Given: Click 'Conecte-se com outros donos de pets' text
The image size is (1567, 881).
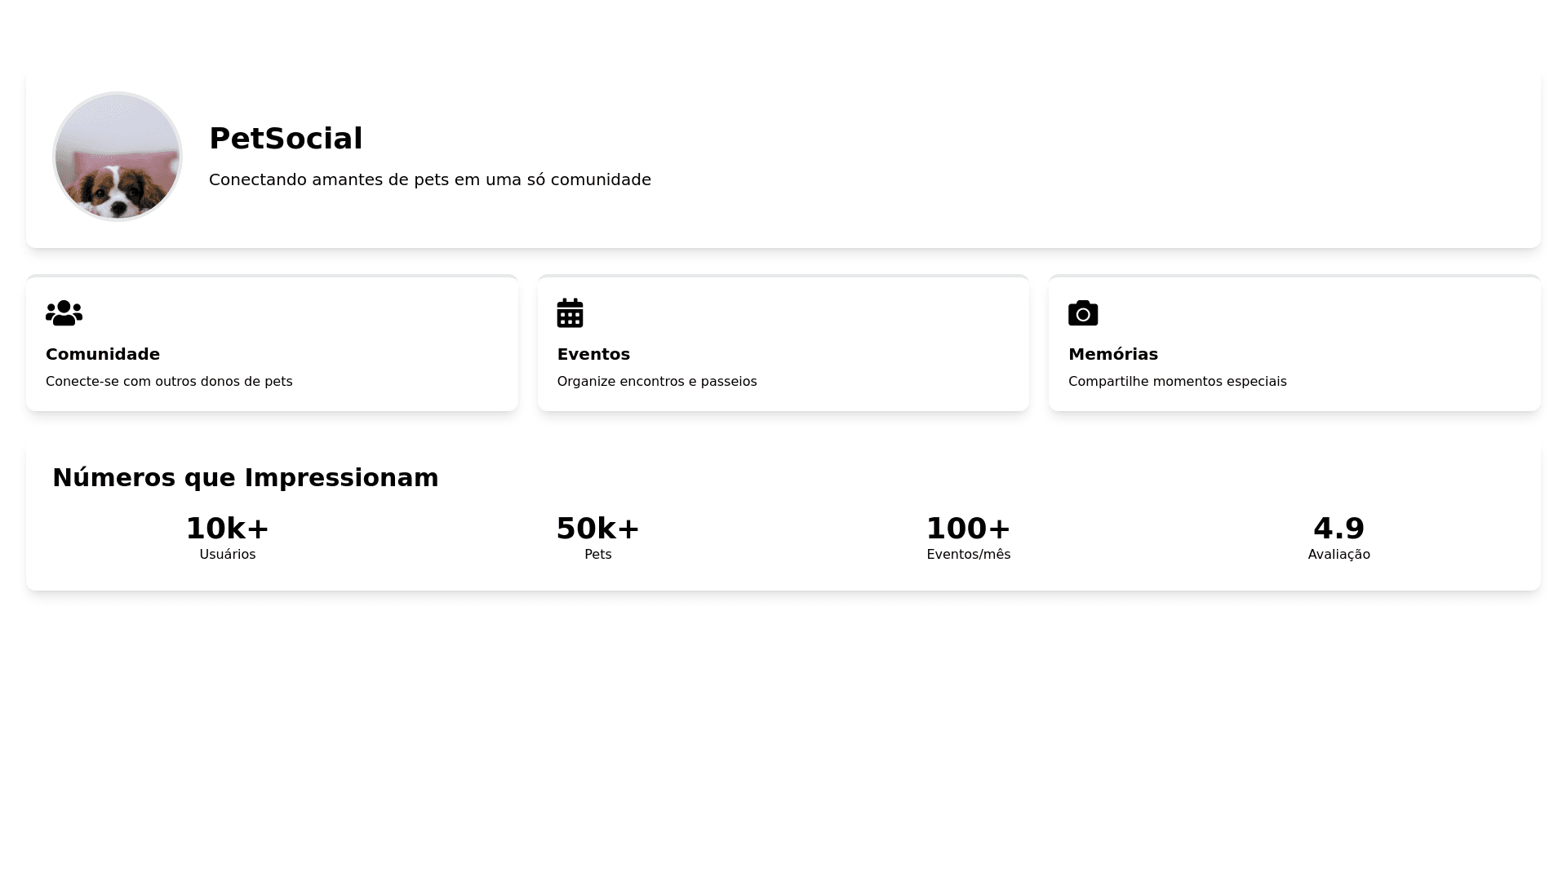Looking at the screenshot, I should [169, 381].
